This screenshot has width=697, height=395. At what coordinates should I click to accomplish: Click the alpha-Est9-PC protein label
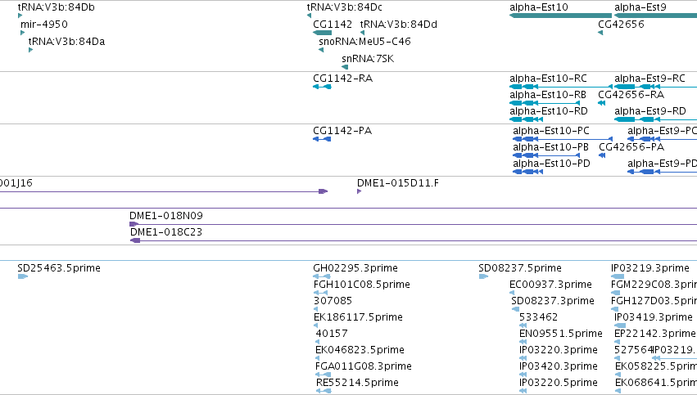pyautogui.click(x=663, y=131)
